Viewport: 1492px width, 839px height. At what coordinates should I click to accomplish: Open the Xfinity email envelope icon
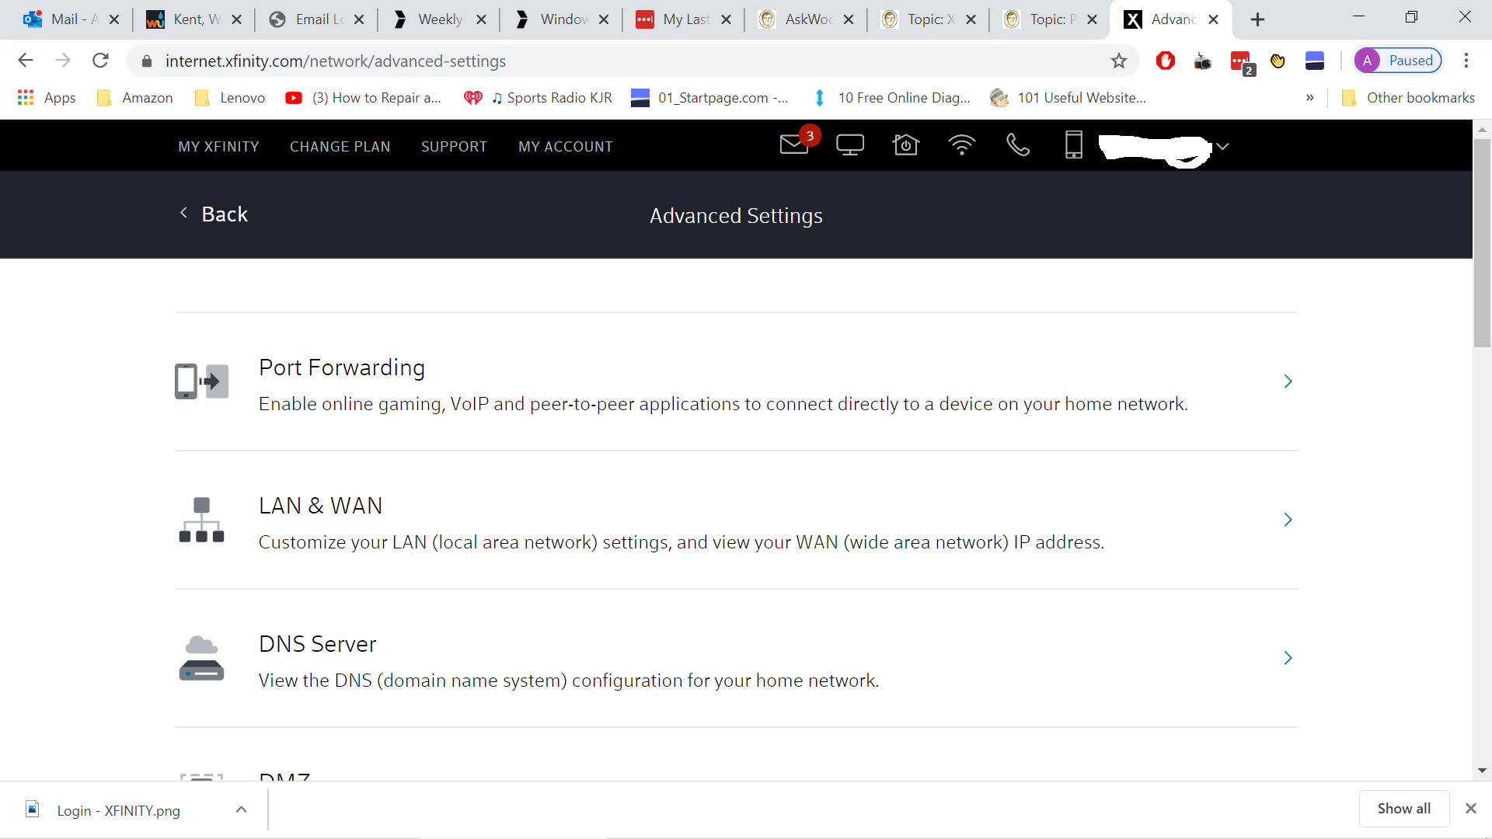click(x=794, y=145)
